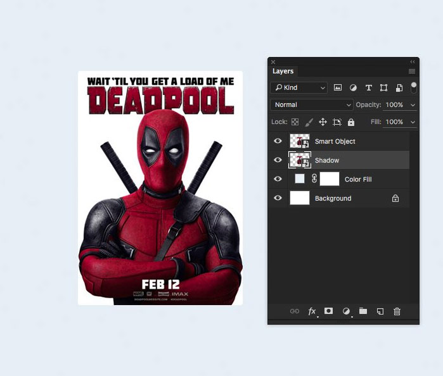Open the Opacity slider arrow
This screenshot has height=376, width=443.
click(413, 105)
